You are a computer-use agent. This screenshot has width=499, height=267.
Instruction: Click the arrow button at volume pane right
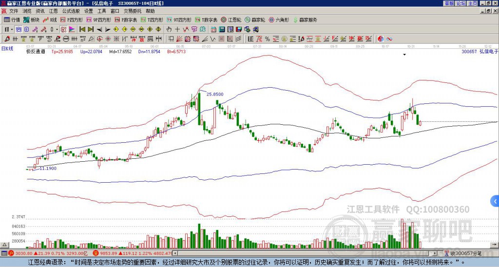pos(495,245)
